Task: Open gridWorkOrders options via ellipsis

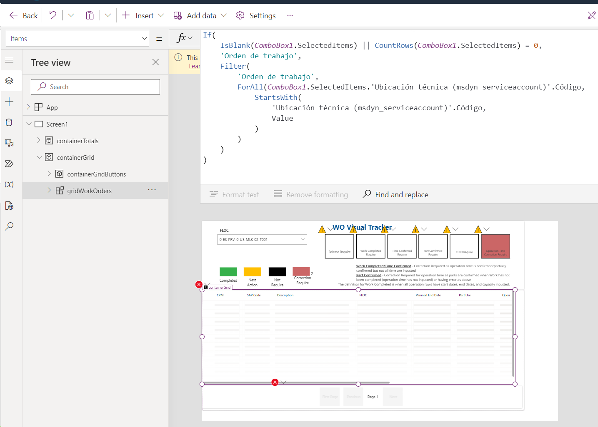Action: tap(152, 190)
